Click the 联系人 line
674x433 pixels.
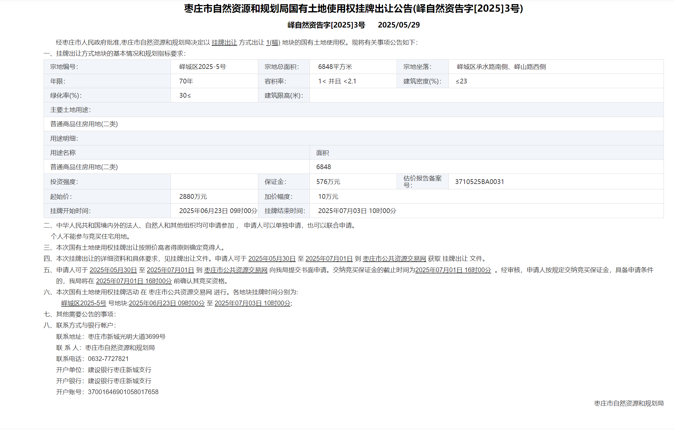(105, 348)
